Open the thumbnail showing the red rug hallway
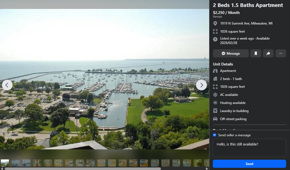The width and height of the screenshot is (290, 170). [x=37, y=163]
